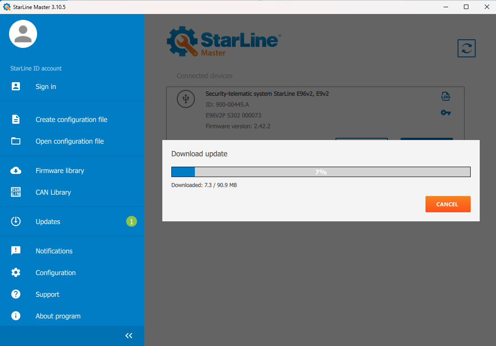Click the user avatar profile icon
The height and width of the screenshot is (346, 496).
[23, 34]
